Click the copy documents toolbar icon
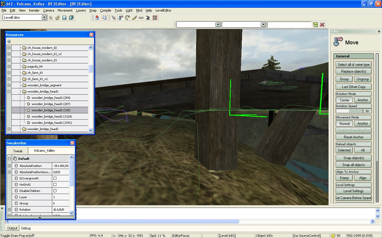Viewport: 382px width, 238px height. tap(104, 18)
